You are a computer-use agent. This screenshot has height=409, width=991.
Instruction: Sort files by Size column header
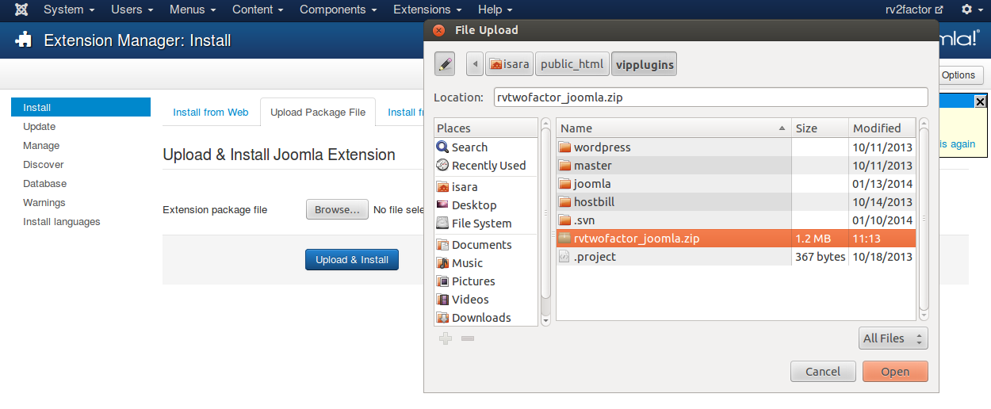(821, 128)
